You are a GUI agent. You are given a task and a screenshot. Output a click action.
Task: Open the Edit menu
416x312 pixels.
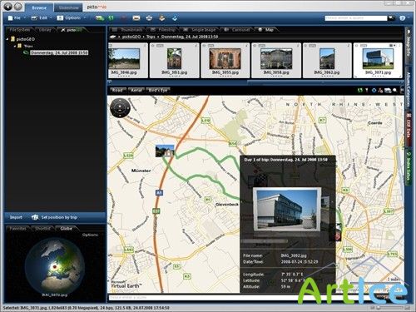tap(39, 18)
